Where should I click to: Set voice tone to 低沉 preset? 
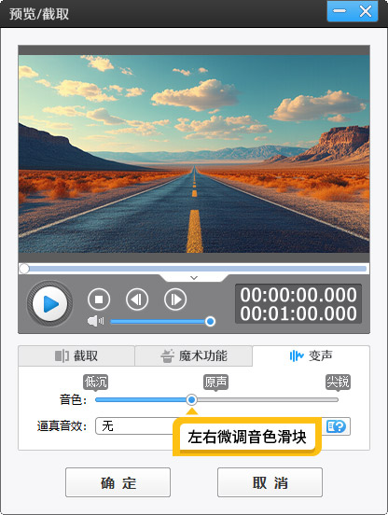pos(95,382)
